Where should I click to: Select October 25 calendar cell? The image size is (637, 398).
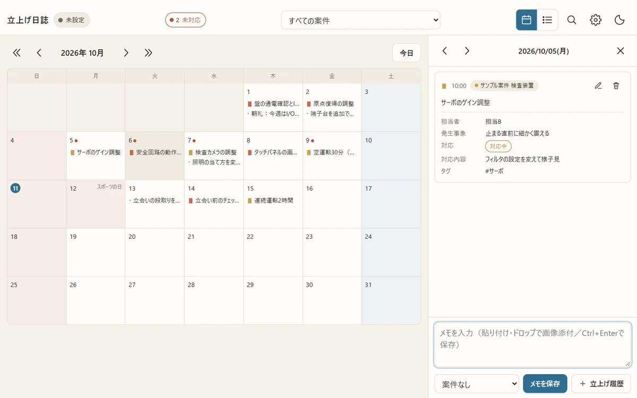click(x=37, y=300)
